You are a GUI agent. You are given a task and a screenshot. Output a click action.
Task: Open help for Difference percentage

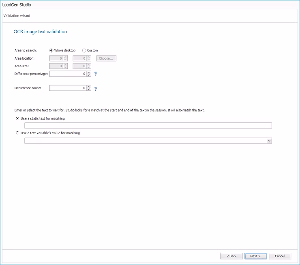coord(96,74)
